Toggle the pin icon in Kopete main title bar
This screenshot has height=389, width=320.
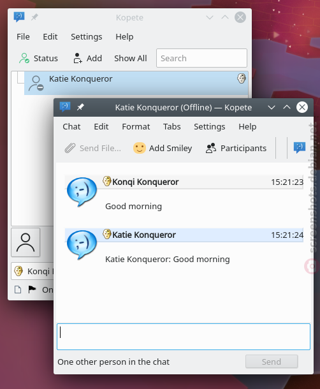34,17
